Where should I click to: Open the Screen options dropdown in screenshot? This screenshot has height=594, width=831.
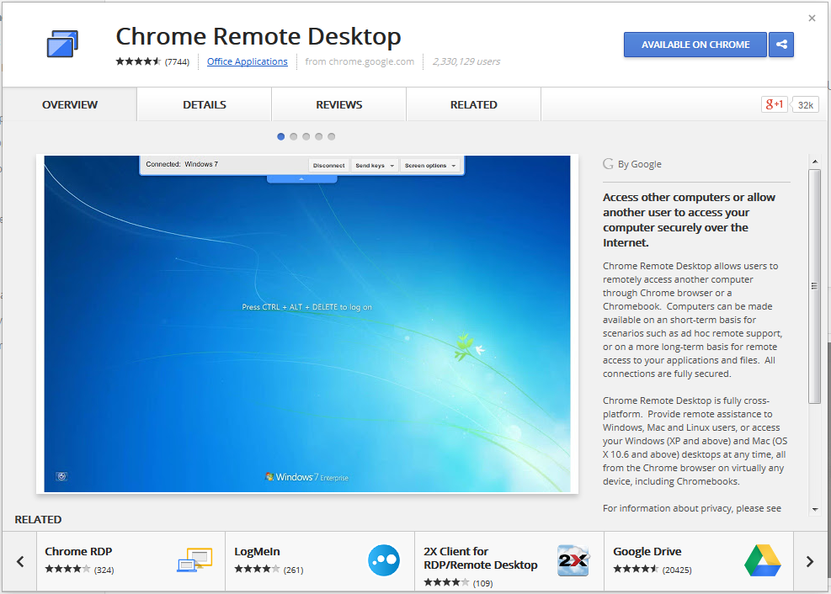(429, 165)
